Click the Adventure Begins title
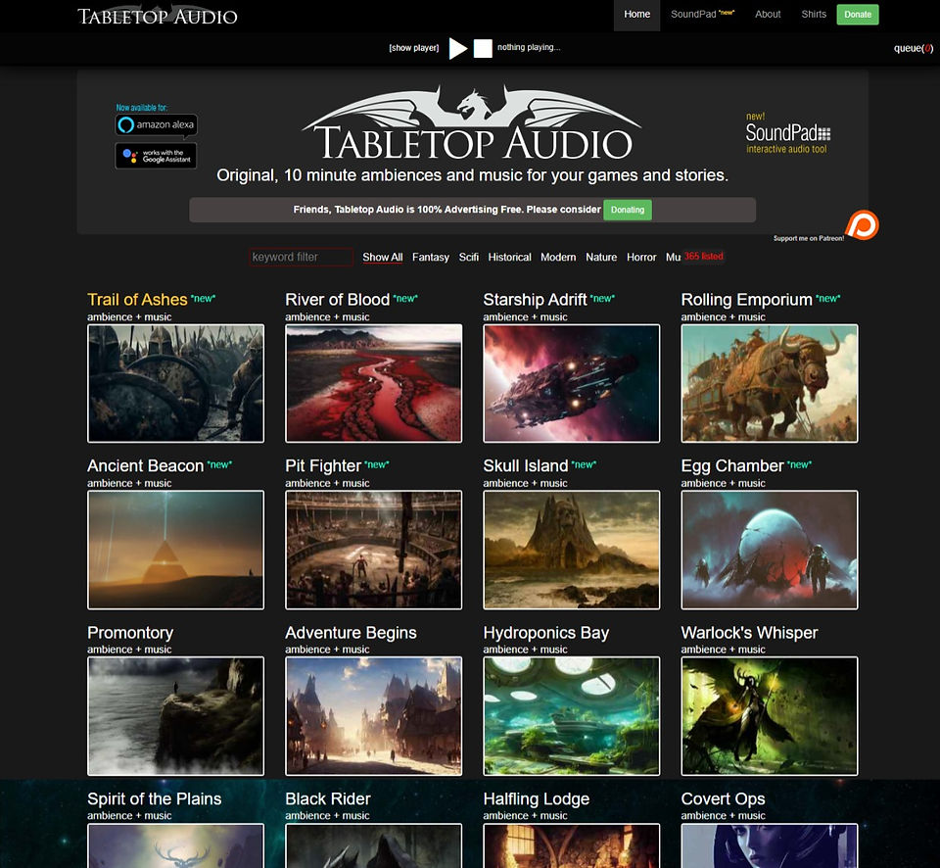This screenshot has width=940, height=868. [x=351, y=633]
